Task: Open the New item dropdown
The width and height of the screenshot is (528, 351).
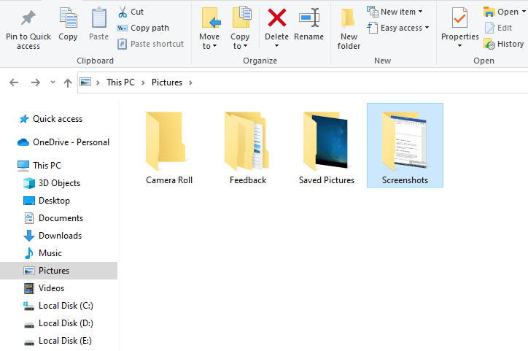Action: 395,12
